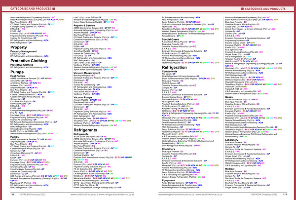The image size is (296, 200).
Task: Click page number 118 in the footer
Action: point(12,195)
